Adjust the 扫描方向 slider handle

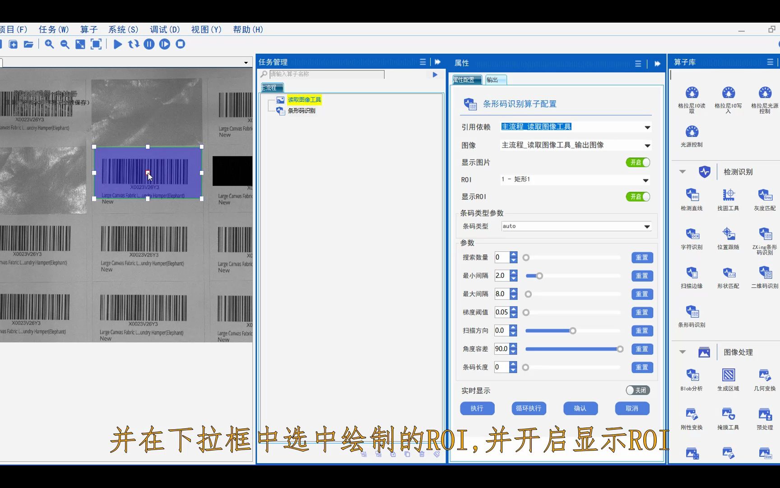(573, 331)
